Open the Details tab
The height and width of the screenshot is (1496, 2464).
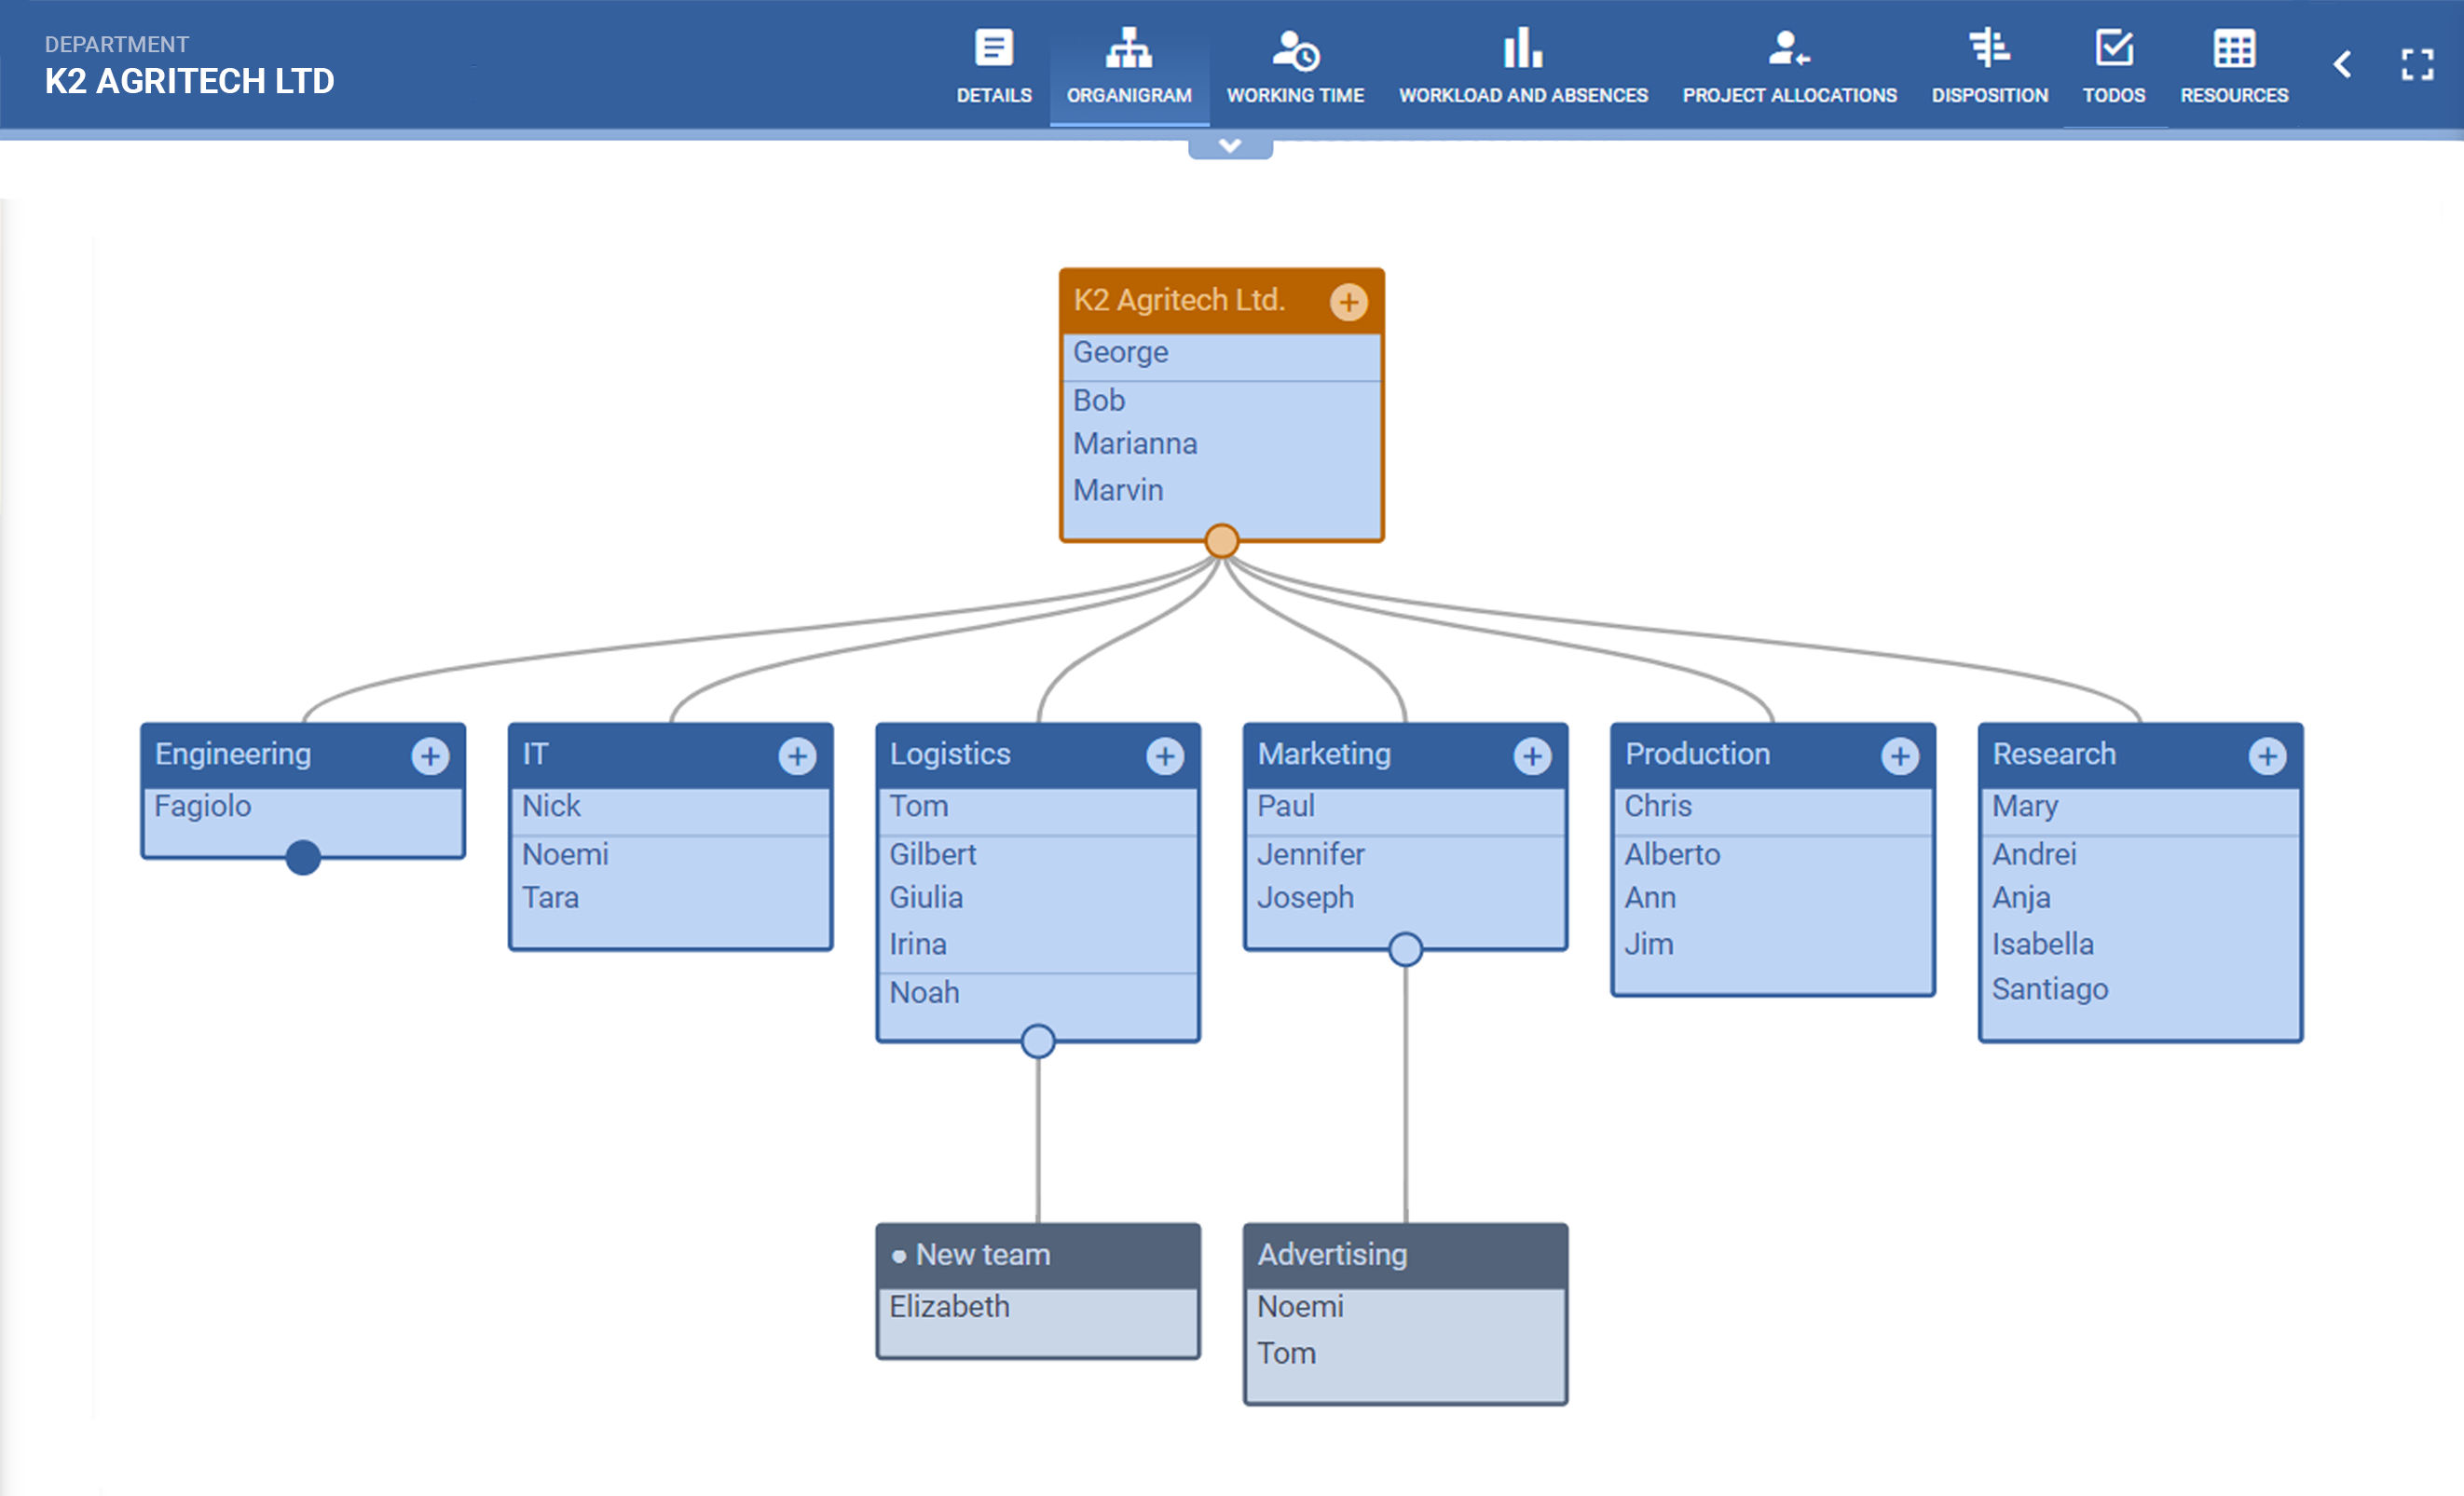point(993,66)
